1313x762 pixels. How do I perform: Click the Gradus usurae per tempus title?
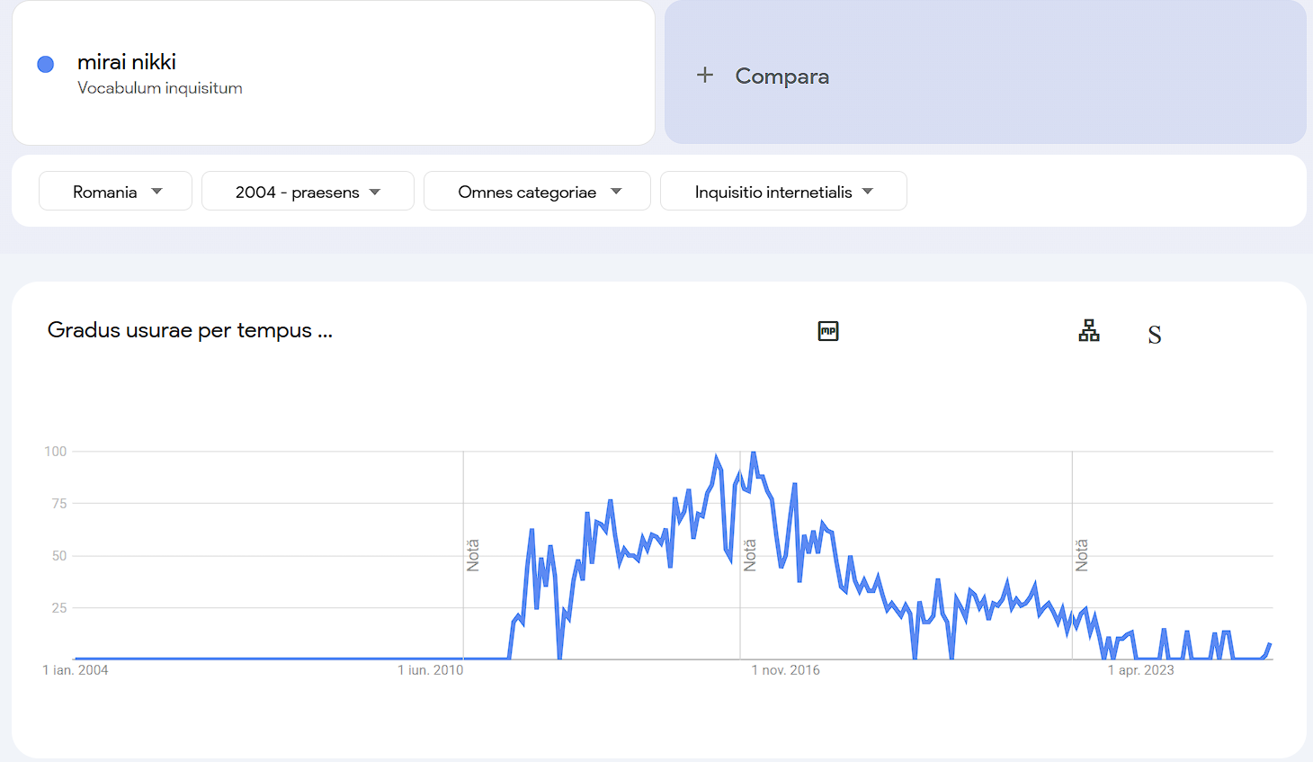coord(190,330)
